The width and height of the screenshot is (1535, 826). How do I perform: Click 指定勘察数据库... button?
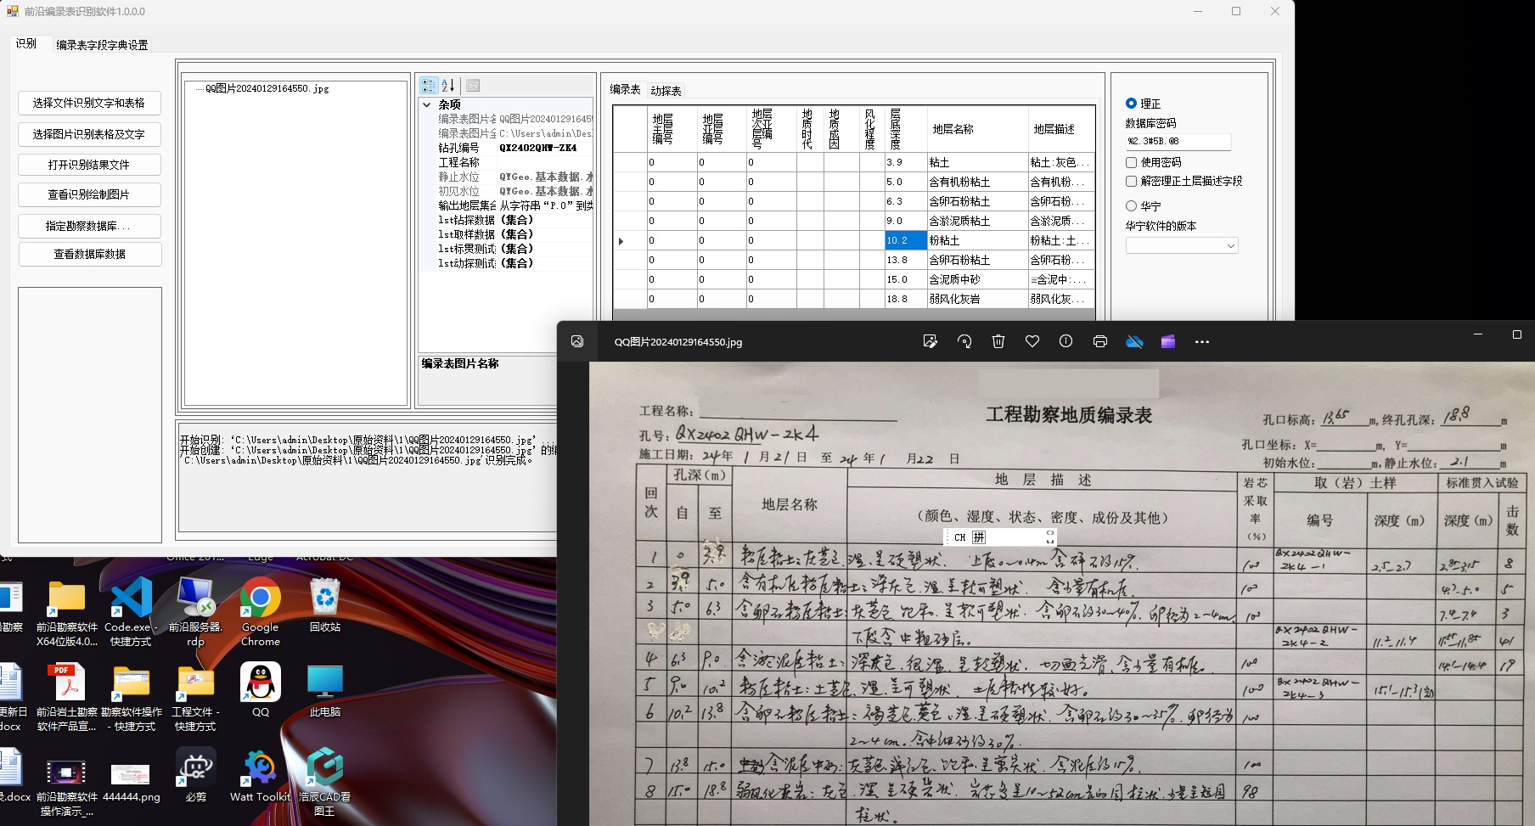click(89, 226)
